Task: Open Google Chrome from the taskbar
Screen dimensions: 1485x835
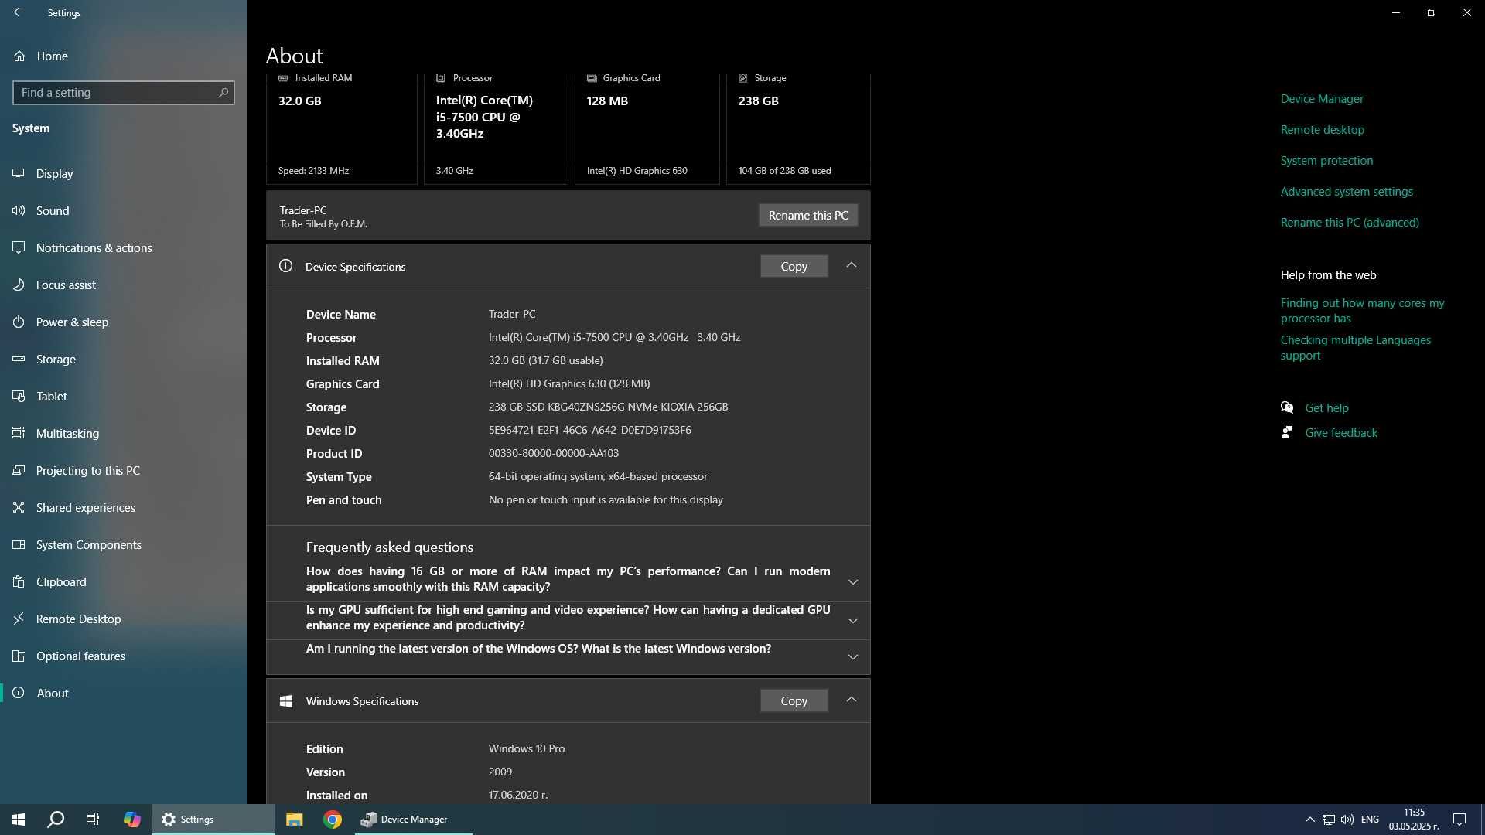Action: (x=333, y=820)
